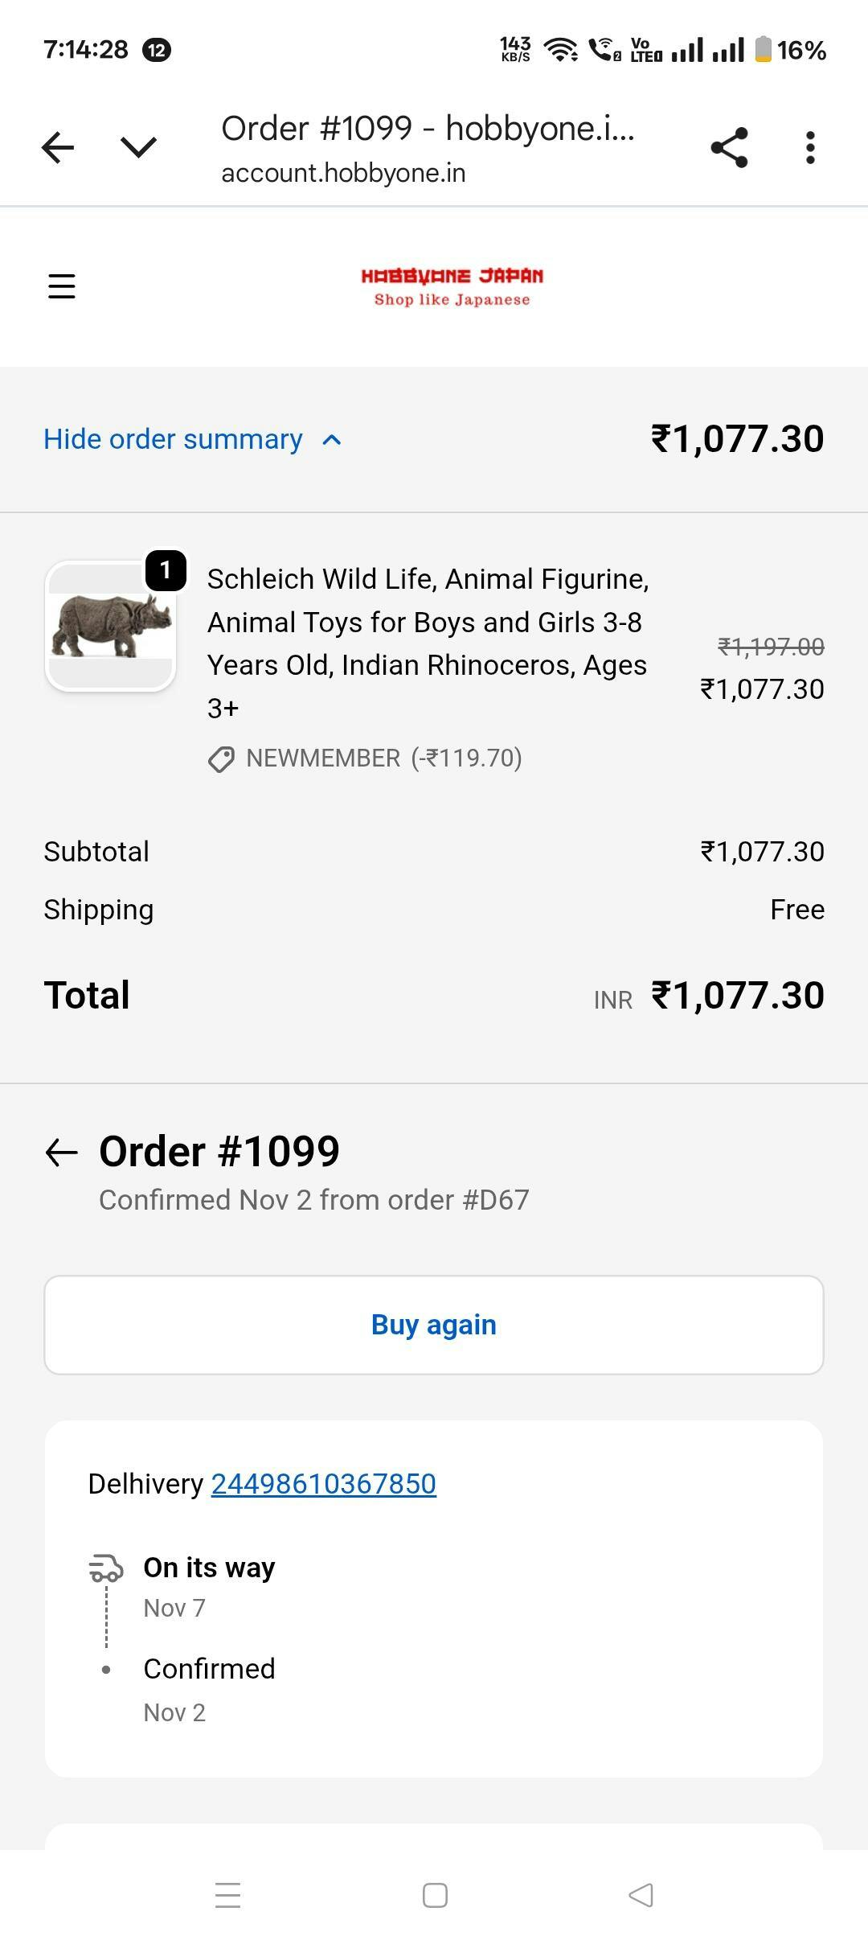The width and height of the screenshot is (868, 1940).
Task: Open the three-dot browser overflow menu
Action: 810,148
